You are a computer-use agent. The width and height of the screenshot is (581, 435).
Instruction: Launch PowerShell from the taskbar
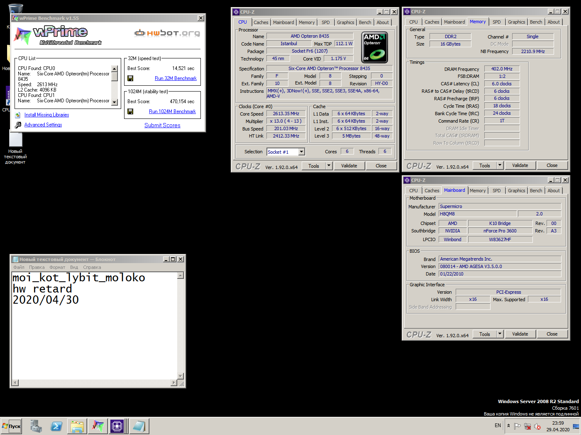coord(56,426)
